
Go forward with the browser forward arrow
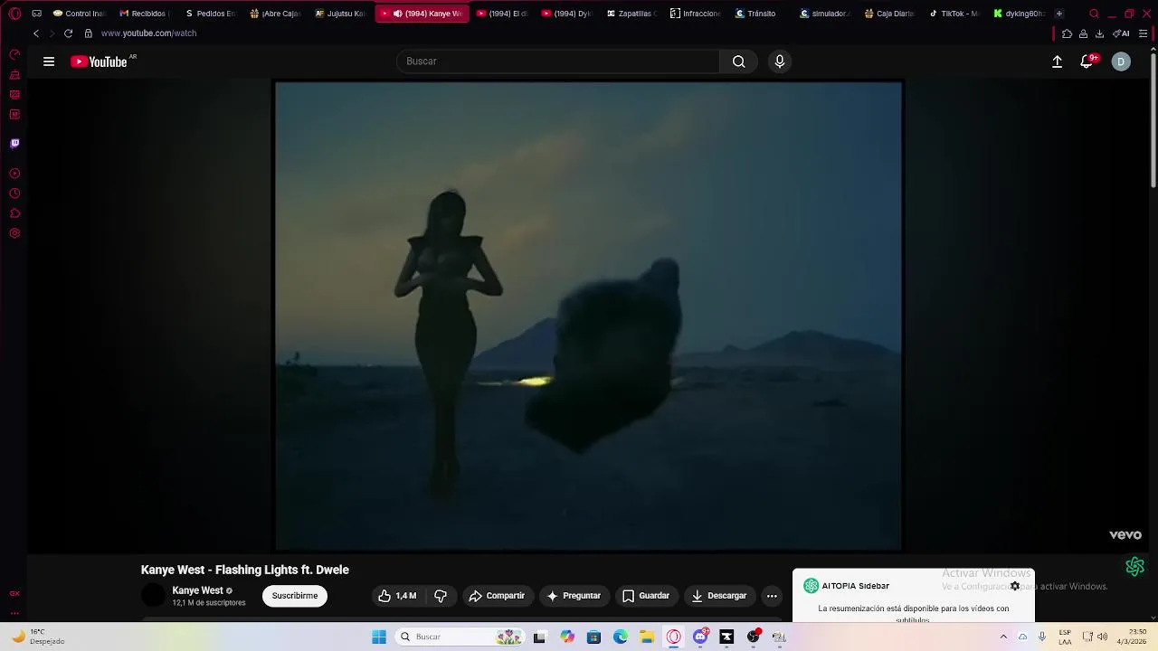click(x=52, y=33)
